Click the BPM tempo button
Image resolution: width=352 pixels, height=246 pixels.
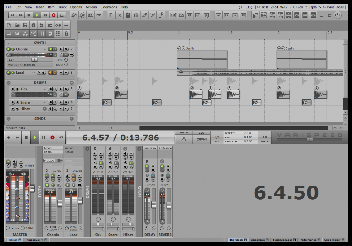point(202,139)
